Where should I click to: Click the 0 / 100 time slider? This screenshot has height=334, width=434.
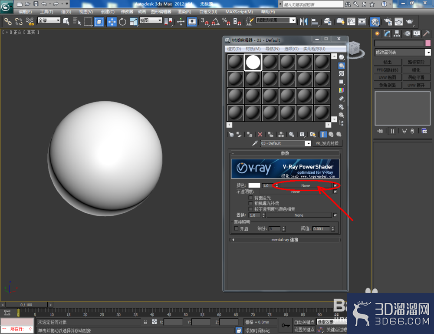coord(26,304)
